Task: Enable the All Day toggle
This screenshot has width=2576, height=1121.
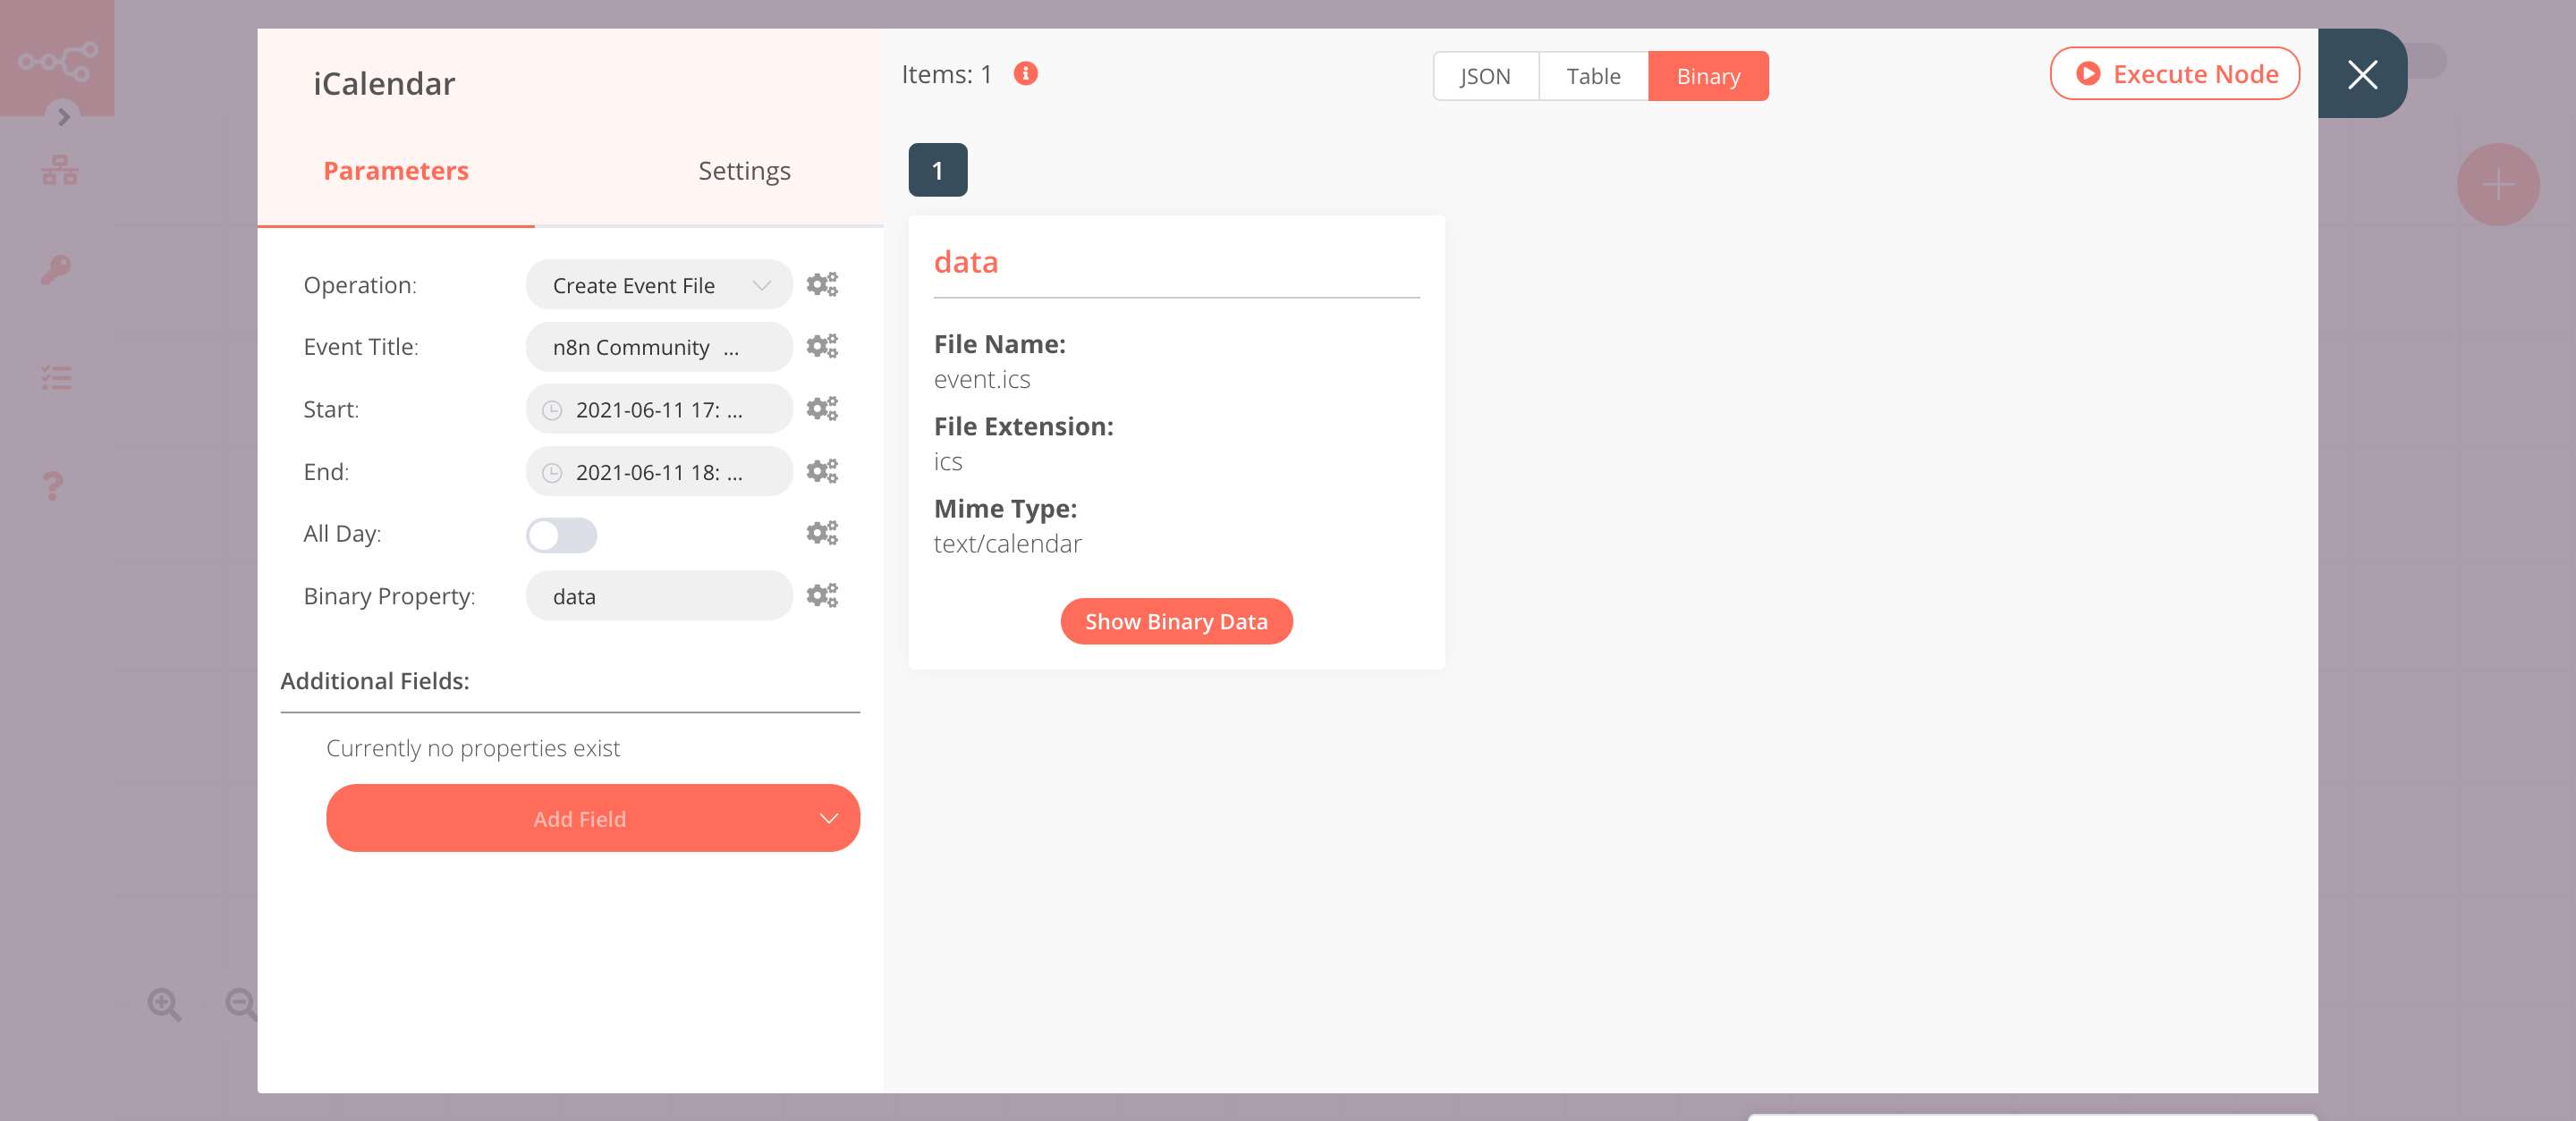Action: tap(560, 535)
